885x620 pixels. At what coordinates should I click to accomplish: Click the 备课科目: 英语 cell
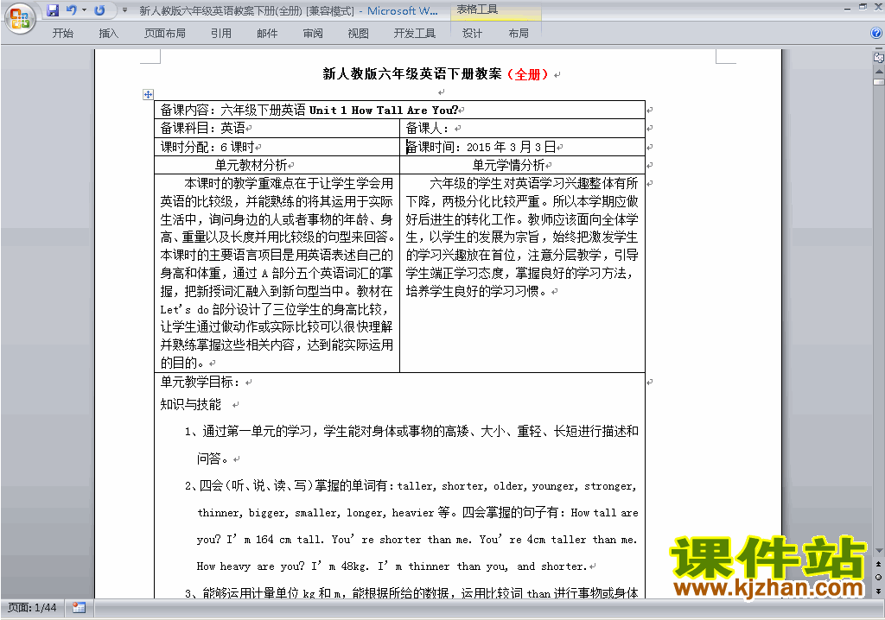coord(277,128)
